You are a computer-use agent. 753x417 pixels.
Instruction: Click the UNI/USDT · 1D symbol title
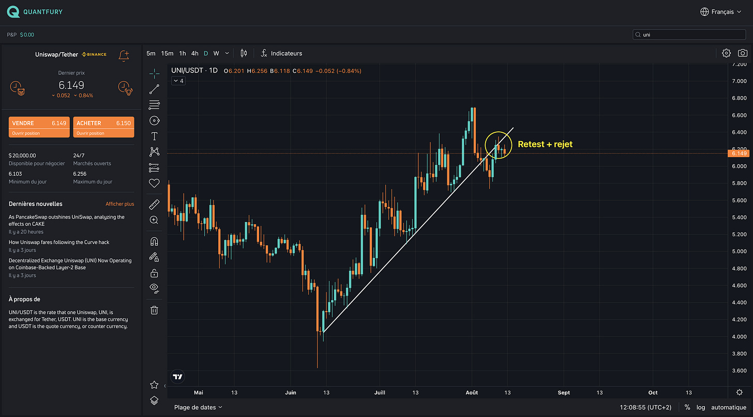coord(194,71)
